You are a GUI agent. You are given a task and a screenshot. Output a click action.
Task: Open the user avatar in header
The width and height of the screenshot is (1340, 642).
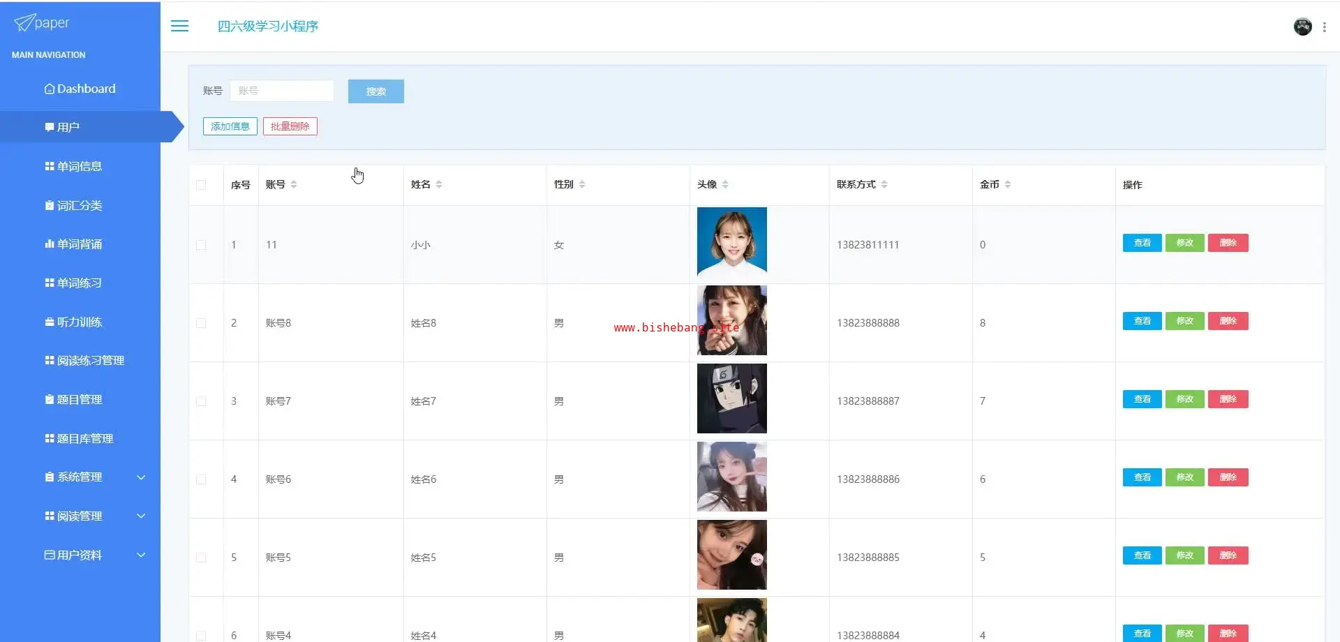click(1302, 27)
